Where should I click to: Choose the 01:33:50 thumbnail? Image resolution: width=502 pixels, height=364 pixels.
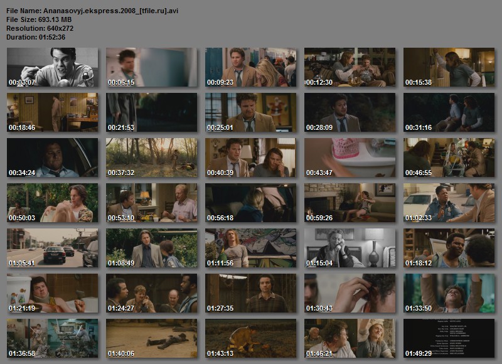click(449, 293)
